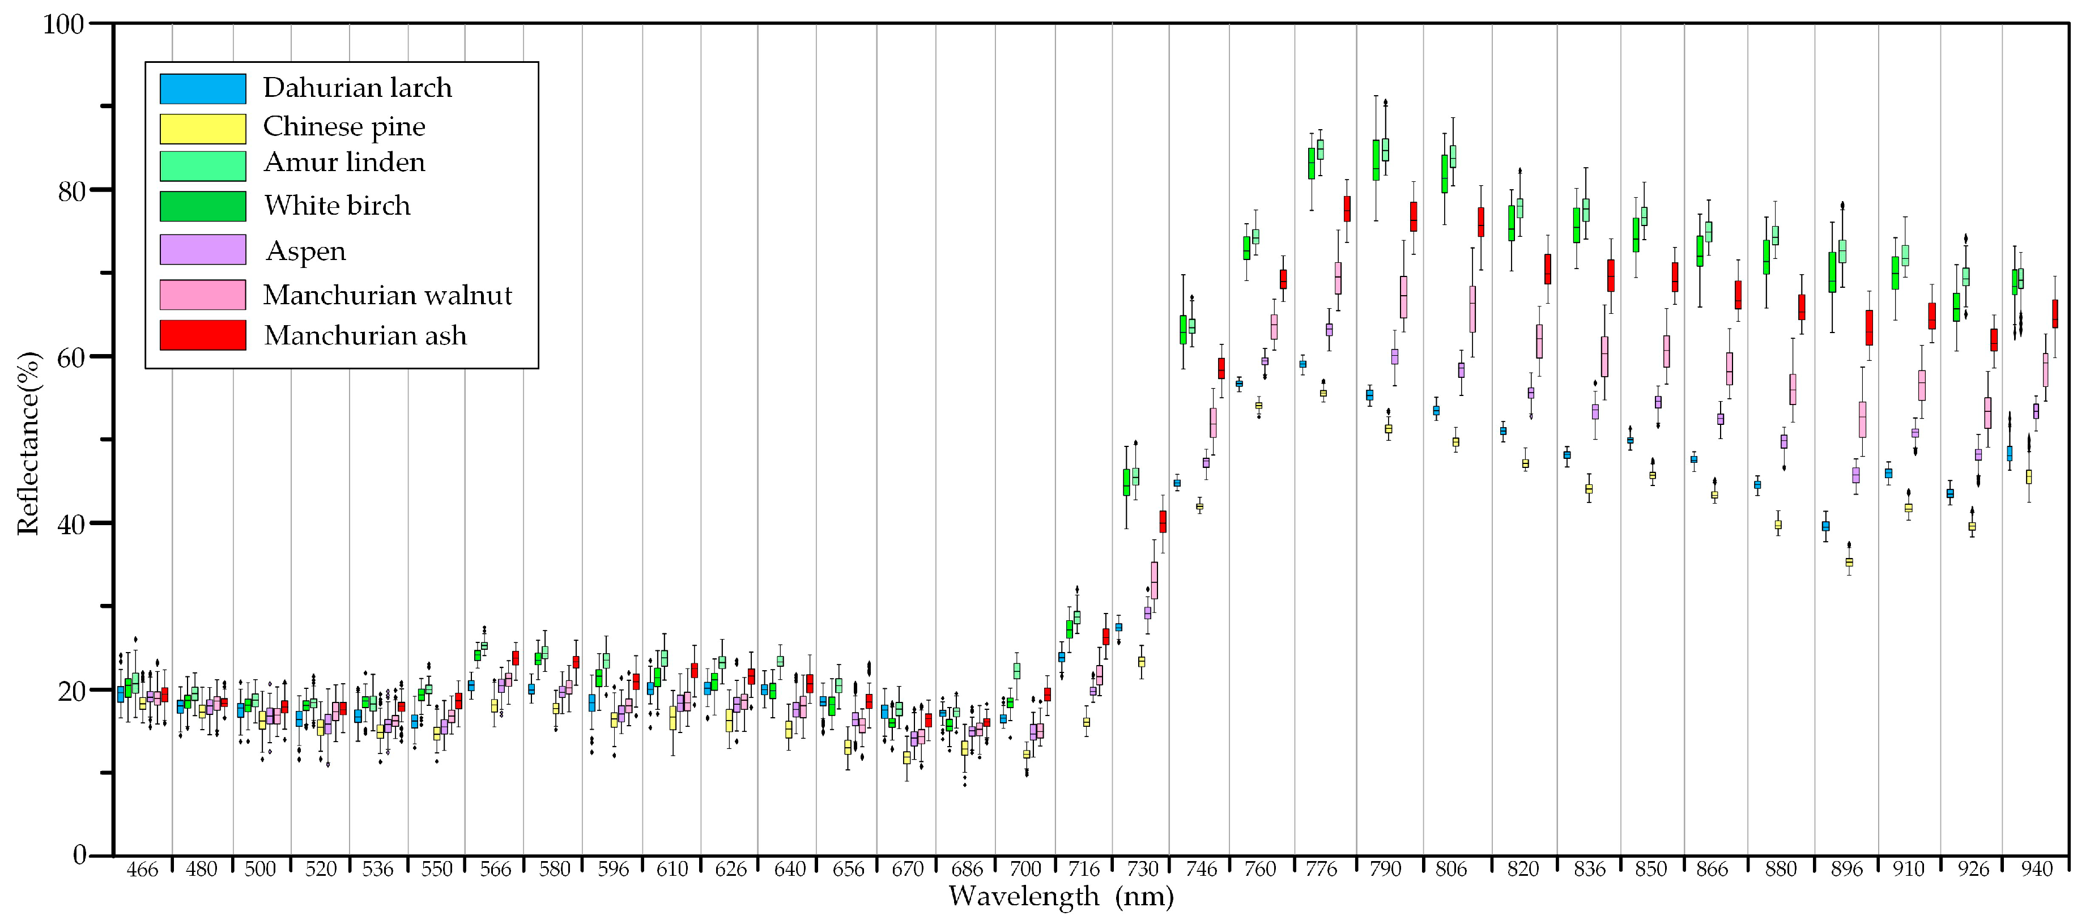Select the Manchurian ash legend label

pyautogui.click(x=365, y=335)
